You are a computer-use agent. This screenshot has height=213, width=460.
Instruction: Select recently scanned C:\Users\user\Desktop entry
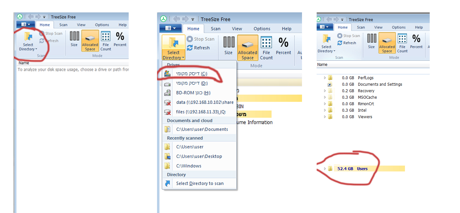click(x=199, y=156)
